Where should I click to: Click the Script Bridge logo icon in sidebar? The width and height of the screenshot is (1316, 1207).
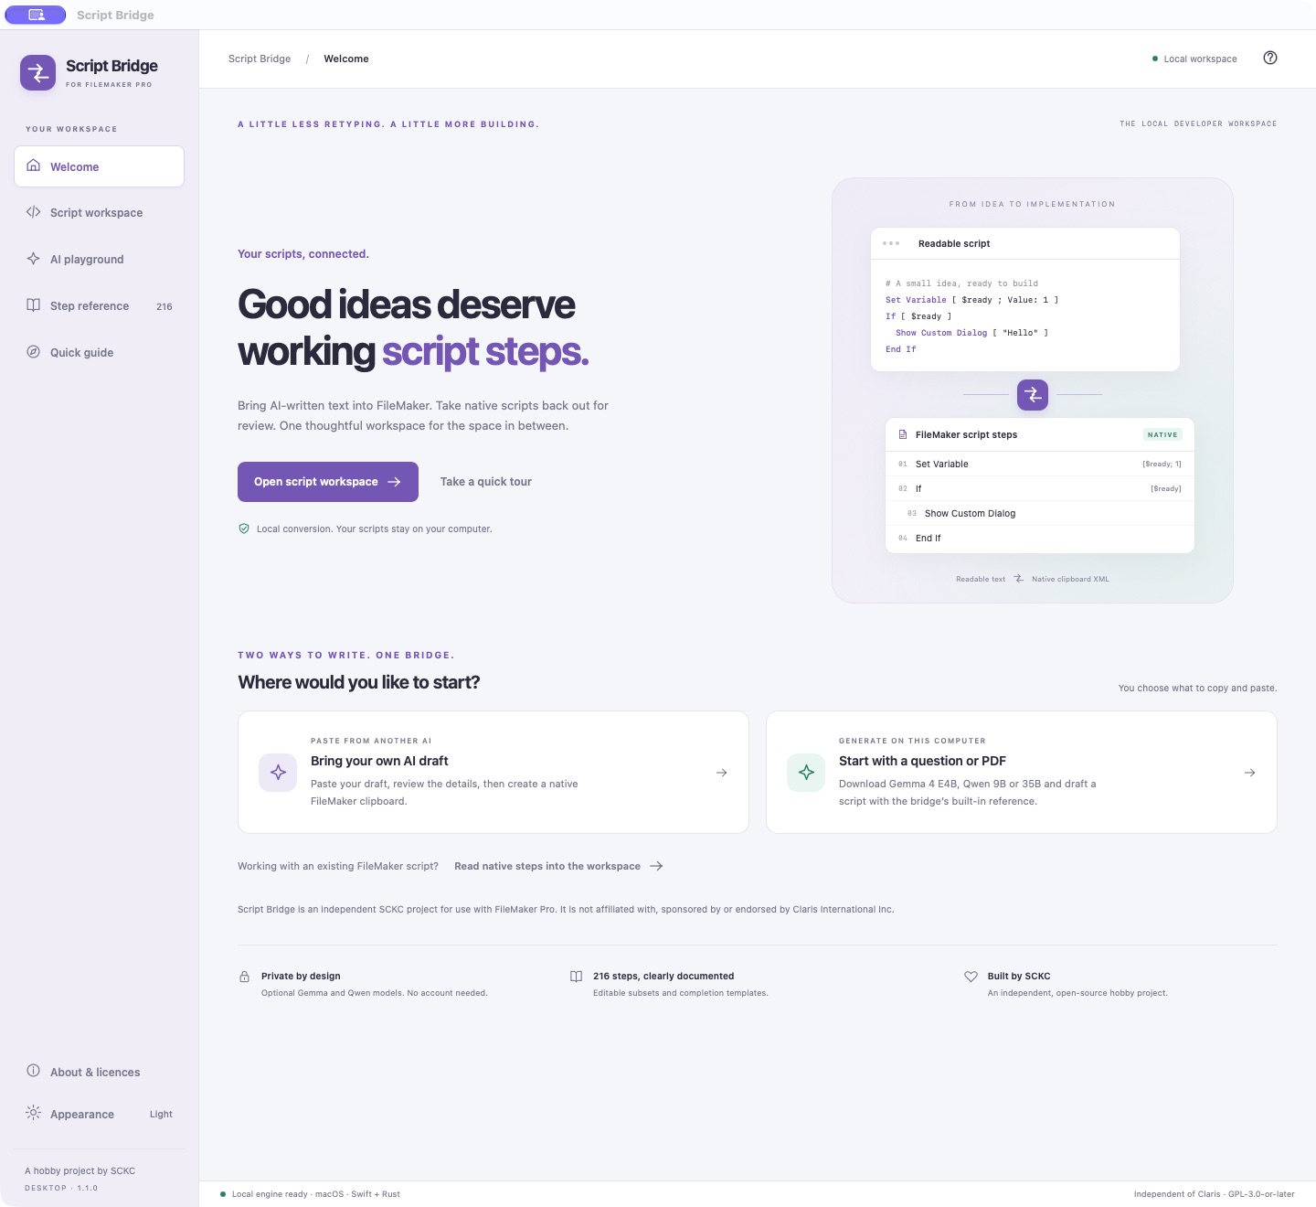37,73
